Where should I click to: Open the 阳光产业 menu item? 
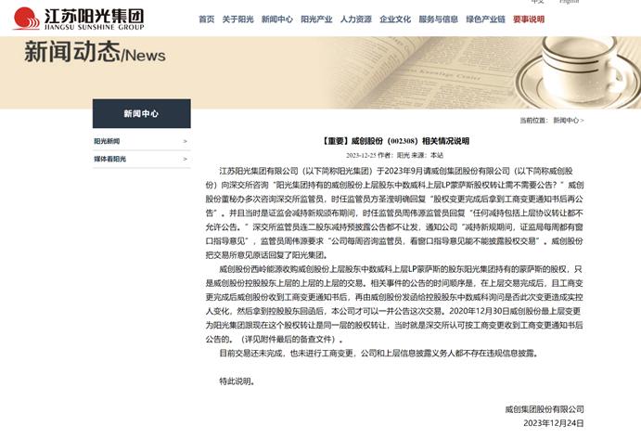tap(316, 19)
